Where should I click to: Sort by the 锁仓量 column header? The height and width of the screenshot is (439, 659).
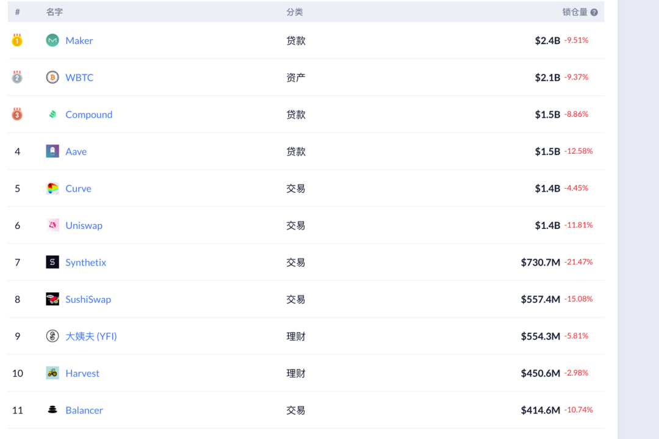(574, 12)
